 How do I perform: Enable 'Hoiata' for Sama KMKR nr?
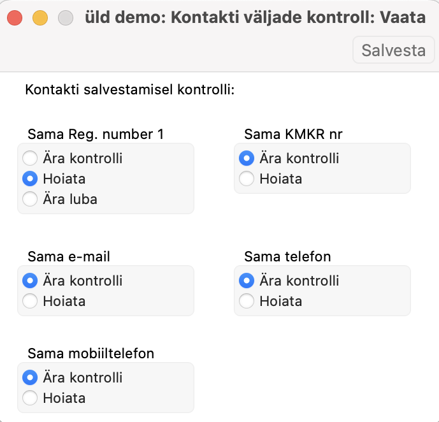click(247, 178)
